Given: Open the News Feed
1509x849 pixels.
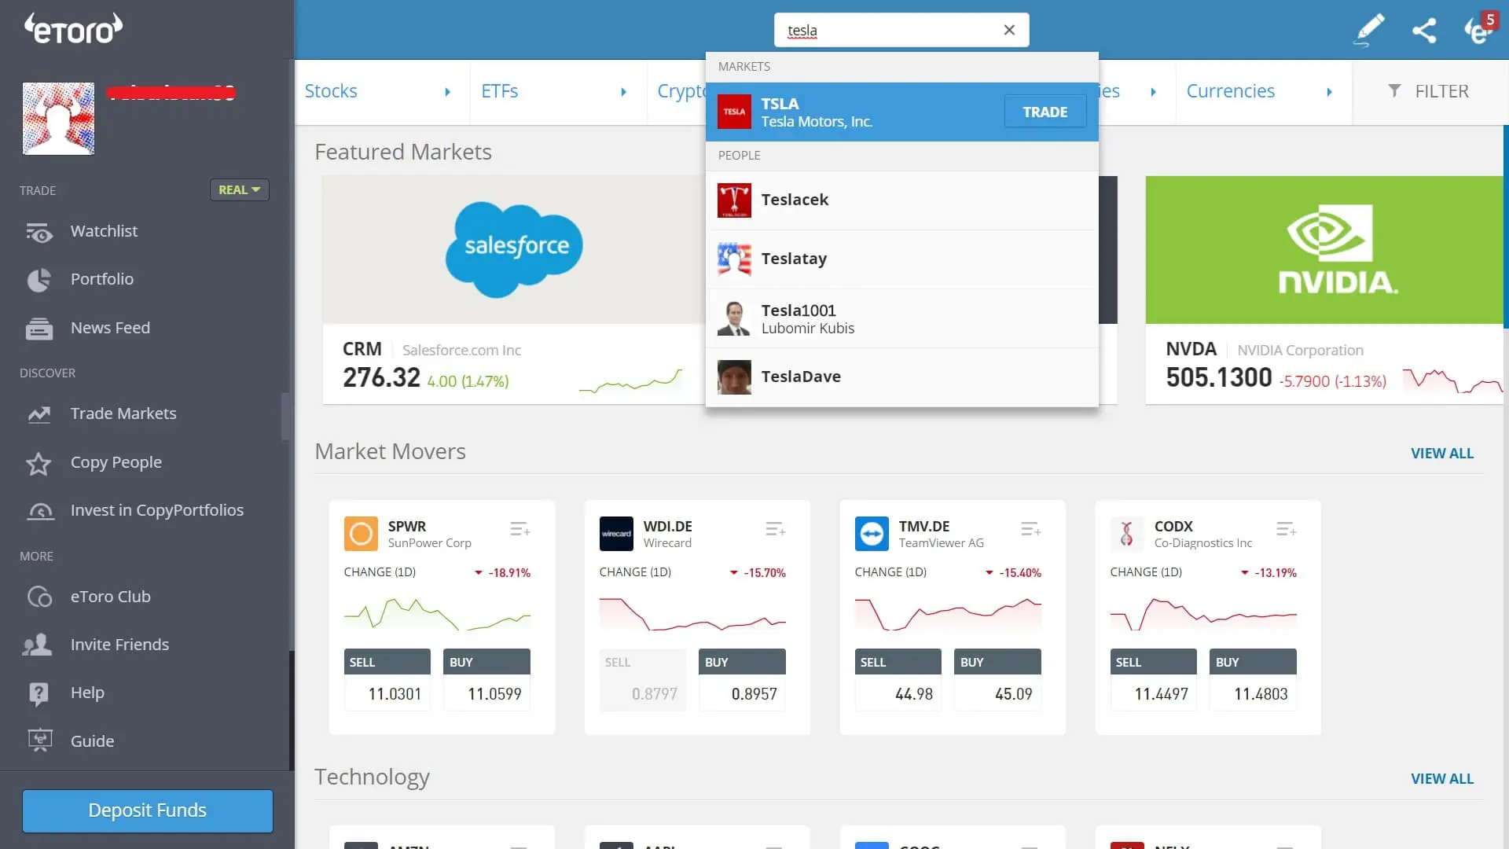Looking at the screenshot, I should coord(110,328).
